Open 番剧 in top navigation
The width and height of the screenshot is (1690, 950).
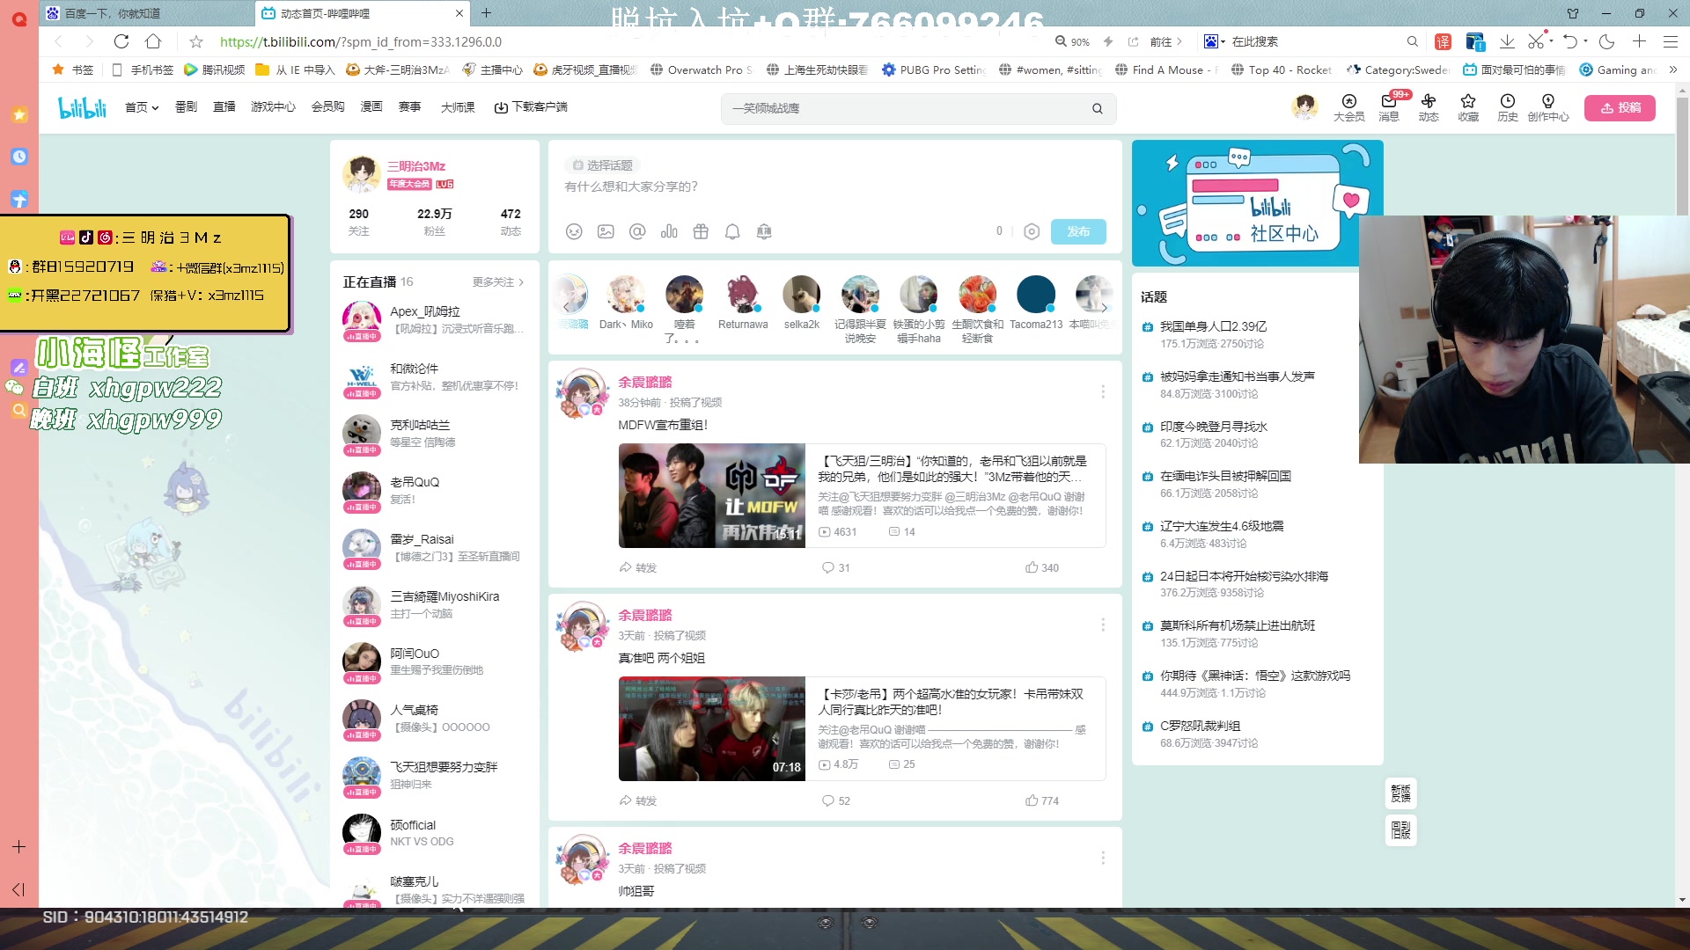point(186,107)
